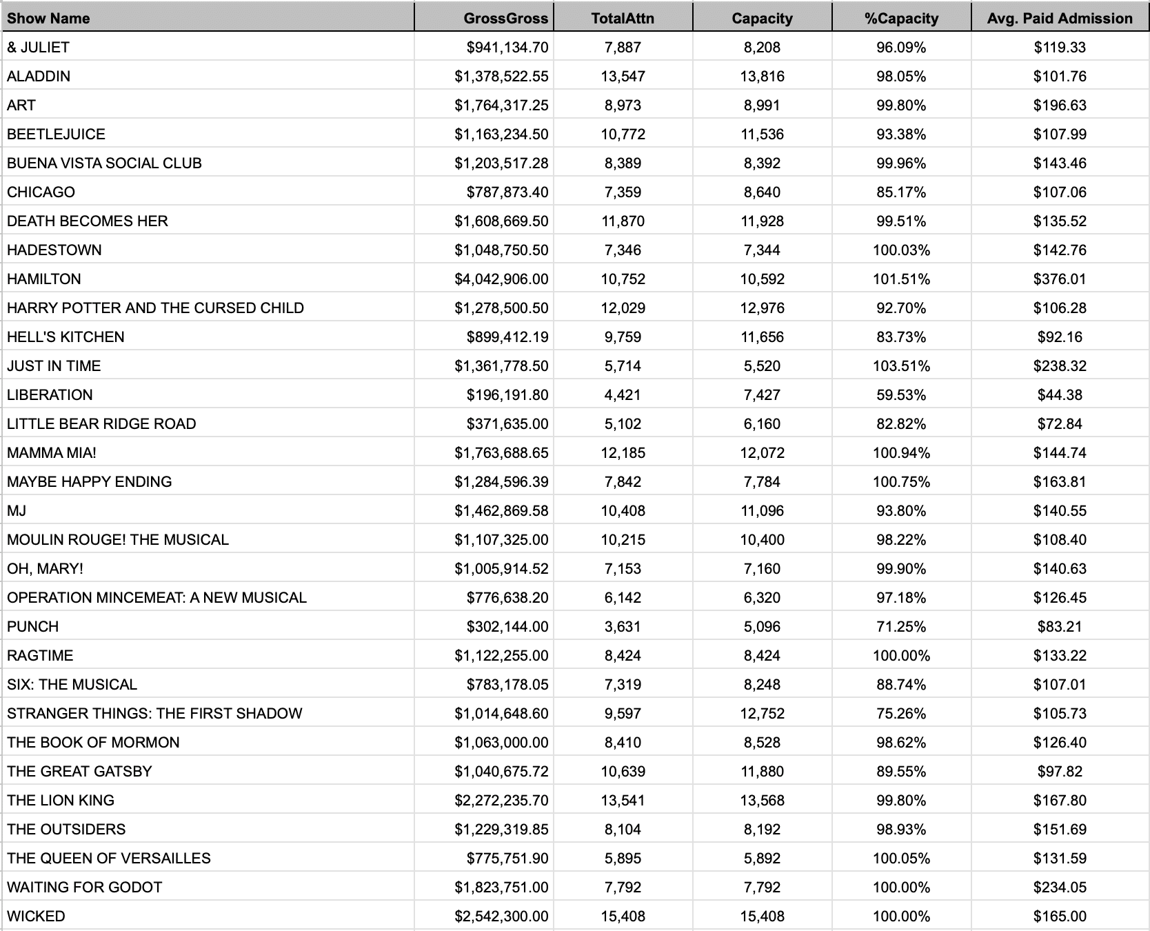This screenshot has width=1150, height=931.
Task: Select JUST IN TIME's 103.51% cell
Action: coord(901,366)
